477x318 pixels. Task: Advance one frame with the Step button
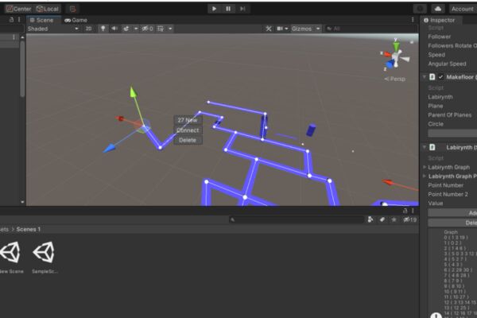(242, 9)
